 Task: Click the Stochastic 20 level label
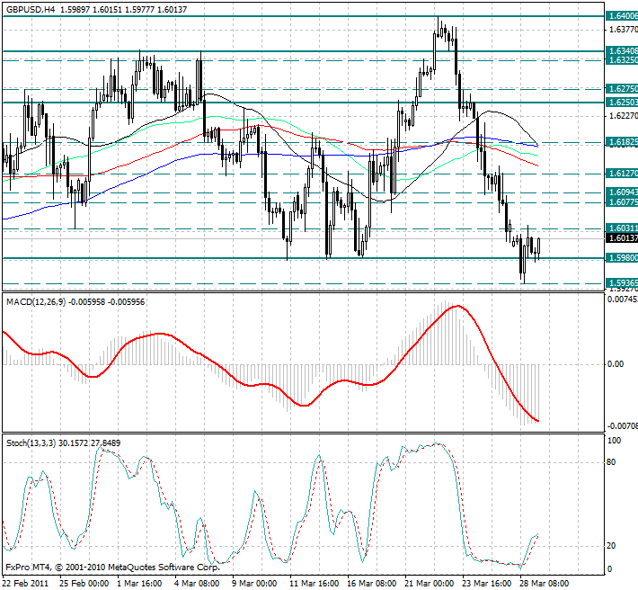(x=611, y=546)
